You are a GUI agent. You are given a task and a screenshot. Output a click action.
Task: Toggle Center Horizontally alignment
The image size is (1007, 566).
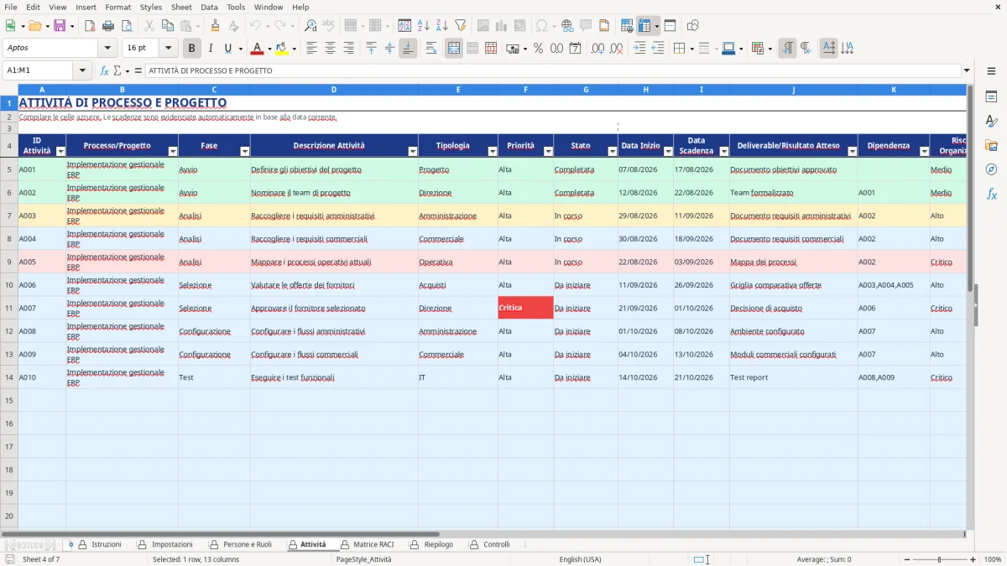(x=330, y=49)
